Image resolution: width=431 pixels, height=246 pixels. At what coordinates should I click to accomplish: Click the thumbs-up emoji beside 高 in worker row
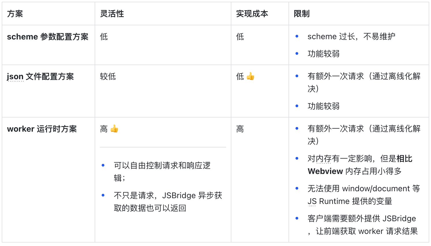(114, 129)
